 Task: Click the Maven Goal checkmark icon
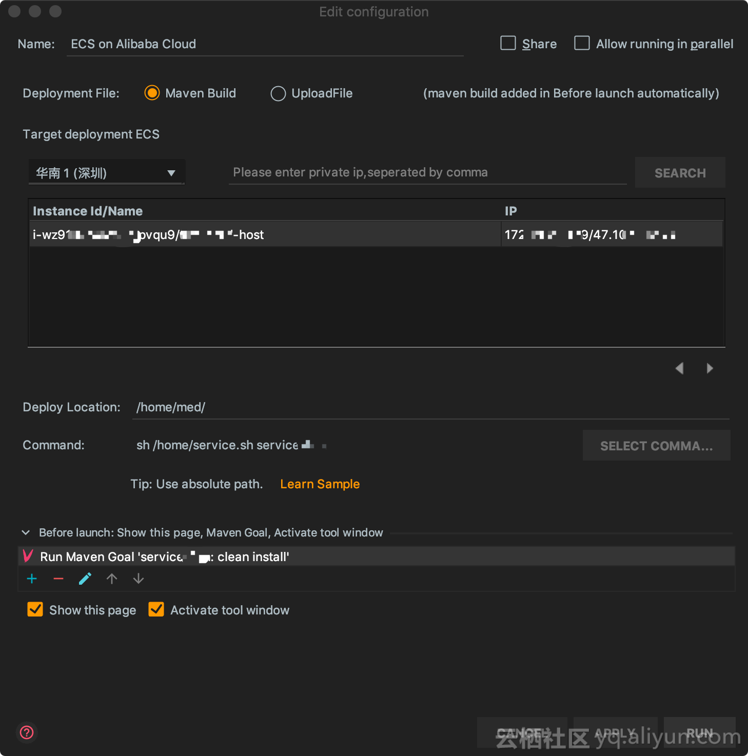pos(27,556)
